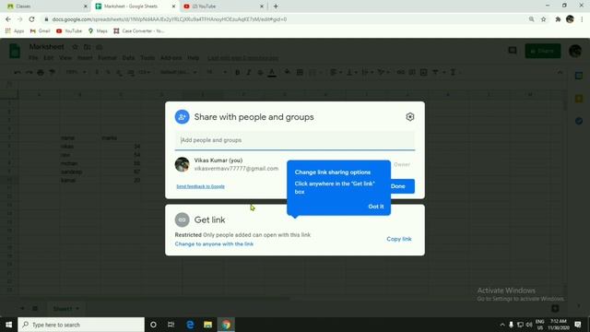Click the Add people and groups field
The height and width of the screenshot is (332, 590).
click(x=295, y=140)
